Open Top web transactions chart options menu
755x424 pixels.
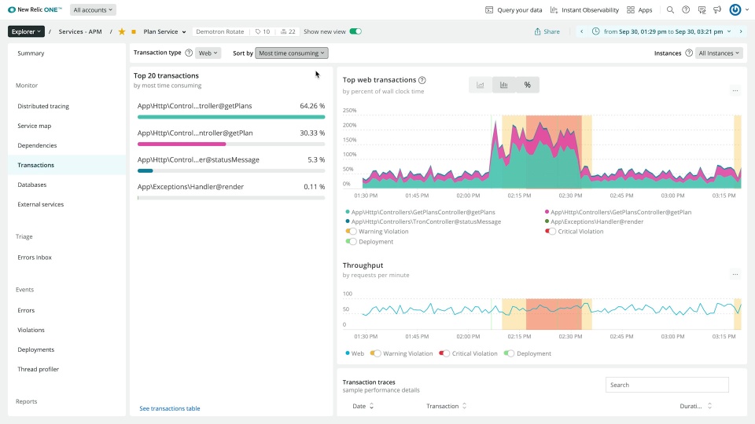point(735,90)
